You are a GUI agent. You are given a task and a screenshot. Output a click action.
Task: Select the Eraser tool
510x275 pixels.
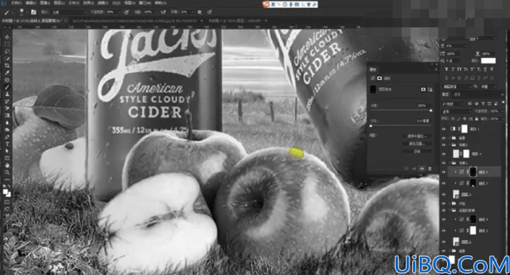tap(7, 108)
